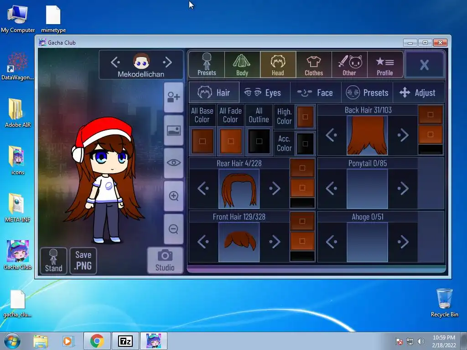Image resolution: width=467 pixels, height=350 pixels.
Task: Go to previous Ahoge style
Action: coord(331,242)
